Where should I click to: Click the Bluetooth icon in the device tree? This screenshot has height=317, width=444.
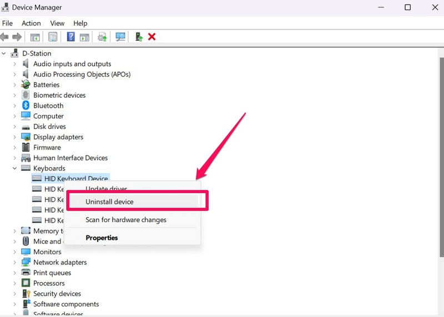[26, 105]
